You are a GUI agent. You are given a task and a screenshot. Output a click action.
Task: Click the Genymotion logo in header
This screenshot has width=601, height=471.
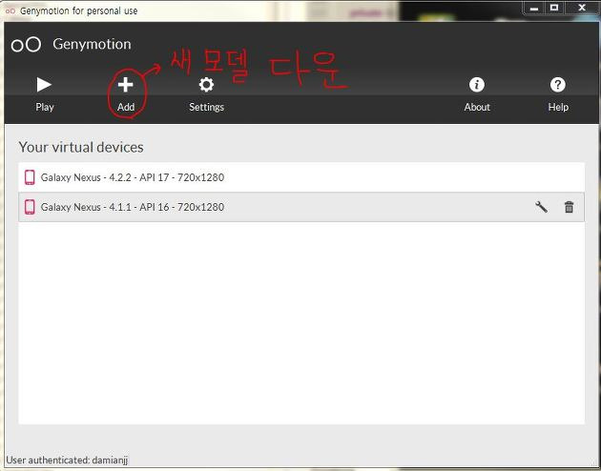[26, 45]
